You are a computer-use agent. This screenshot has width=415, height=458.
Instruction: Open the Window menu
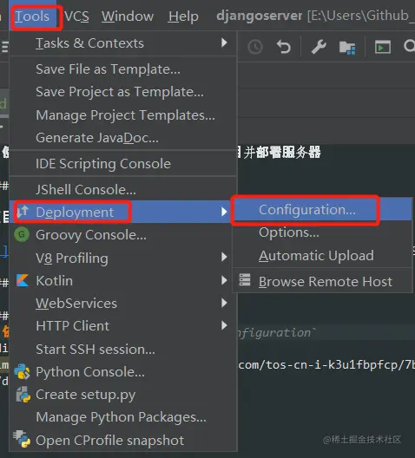(x=128, y=16)
